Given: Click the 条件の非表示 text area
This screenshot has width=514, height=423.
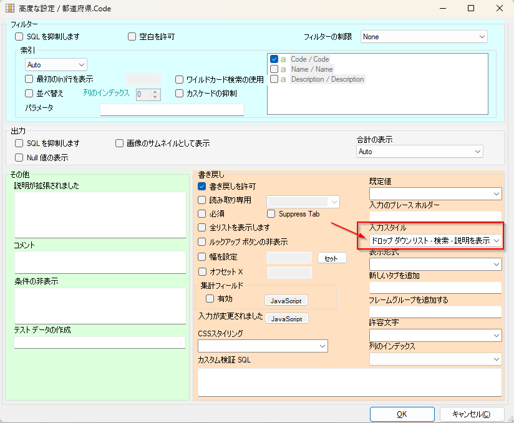Looking at the screenshot, I should point(100,306).
